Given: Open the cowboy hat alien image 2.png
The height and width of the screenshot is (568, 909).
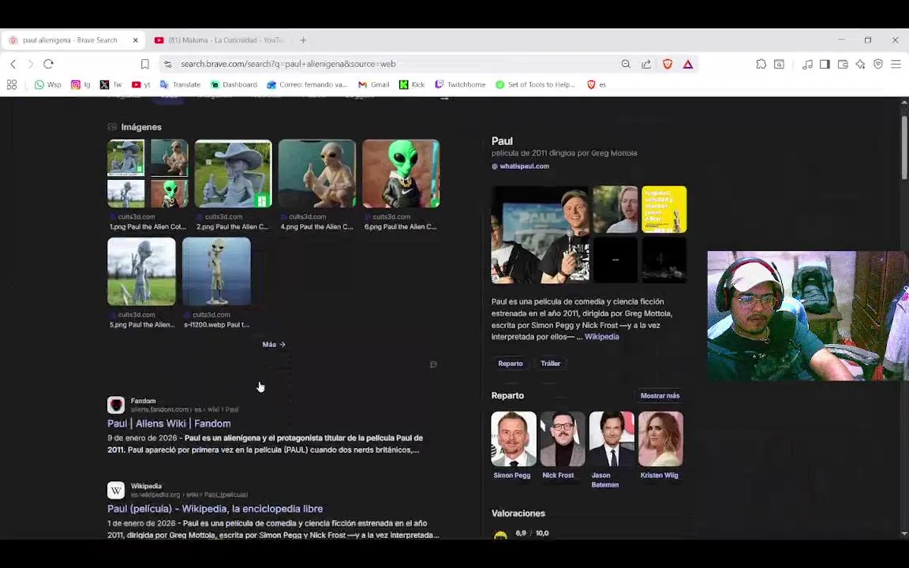Looking at the screenshot, I should 233,174.
